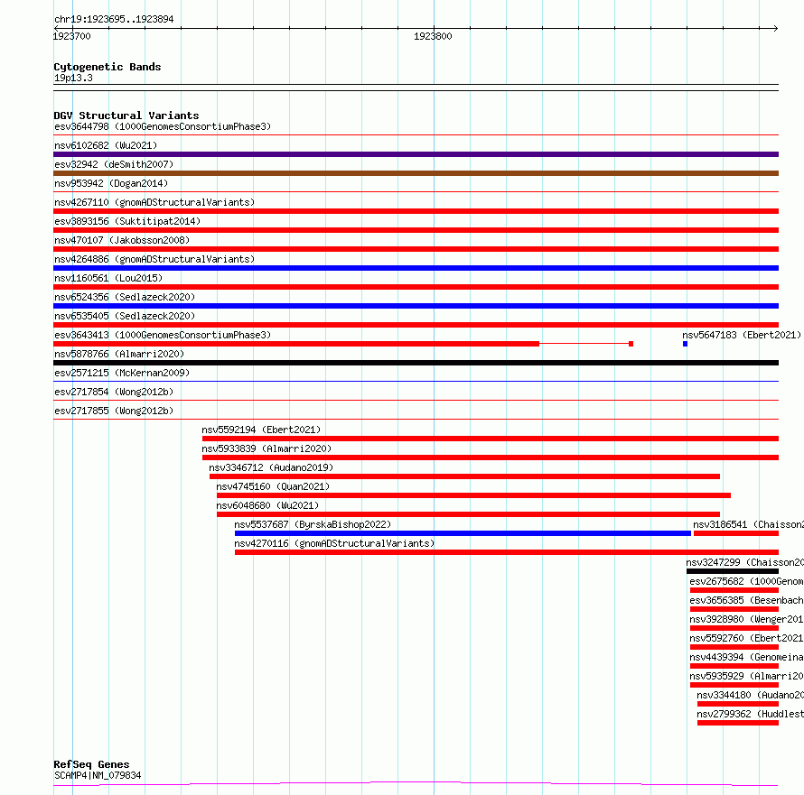This screenshot has width=804, height=795.
Task: Open the nsv953942 (Dogan2014) label
Action: tap(111, 183)
